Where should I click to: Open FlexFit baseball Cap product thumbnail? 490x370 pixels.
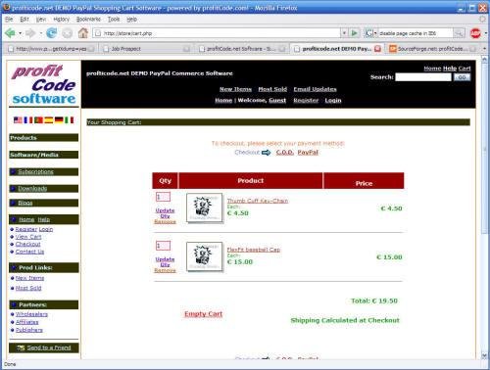pyautogui.click(x=205, y=256)
